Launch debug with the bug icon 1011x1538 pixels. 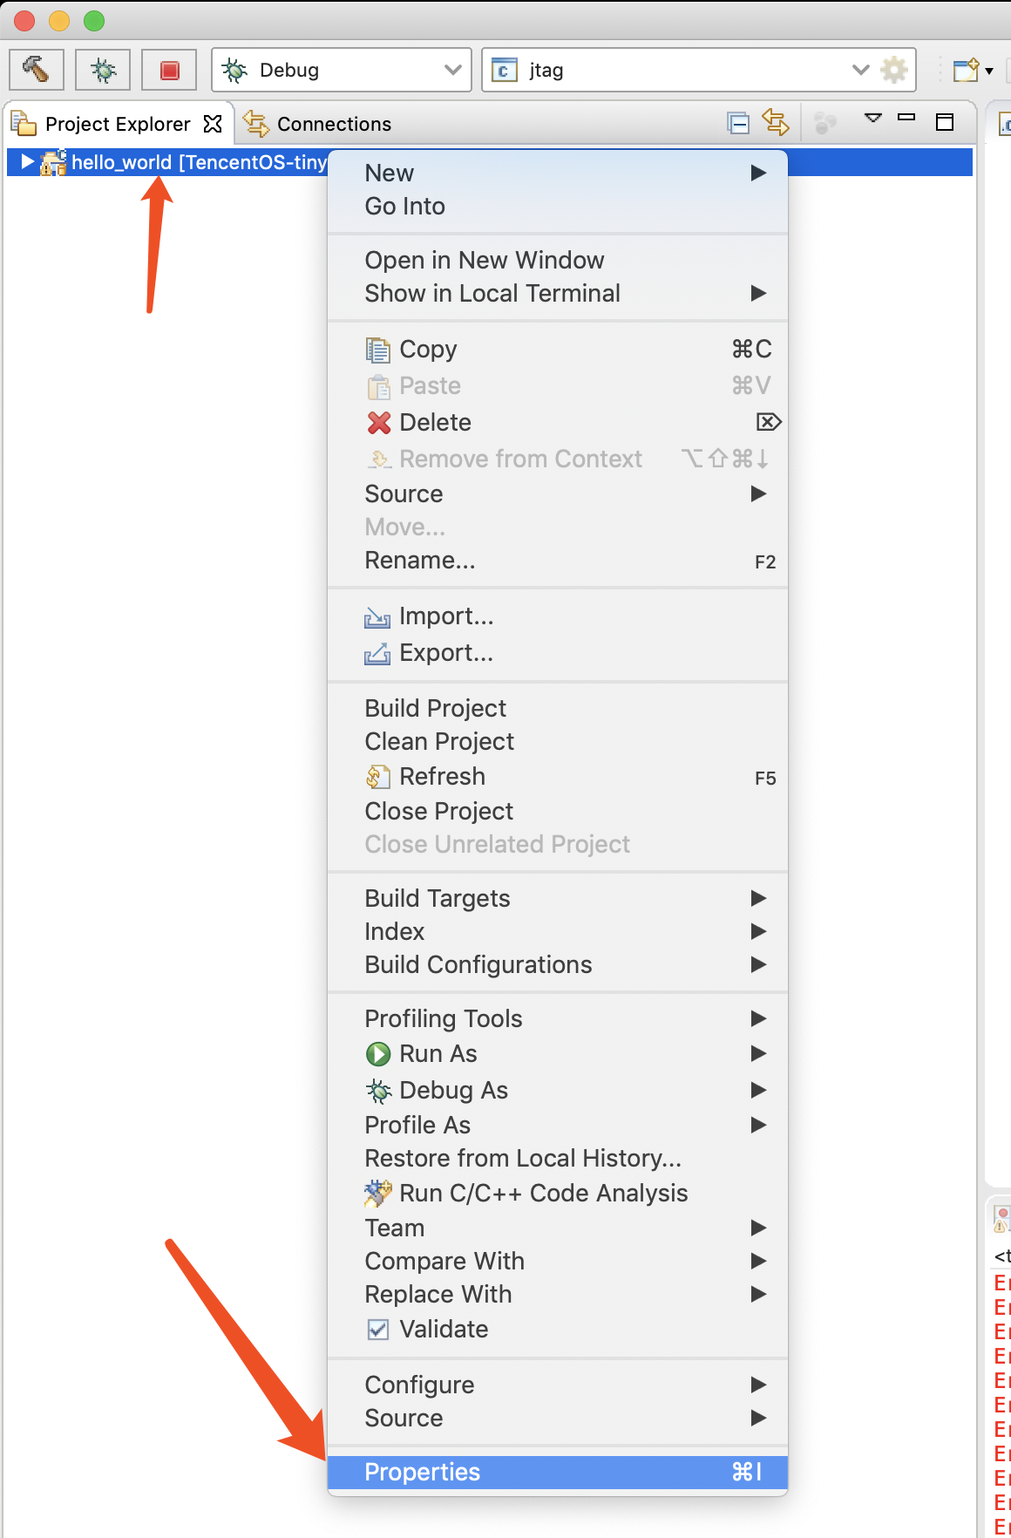[x=103, y=70]
